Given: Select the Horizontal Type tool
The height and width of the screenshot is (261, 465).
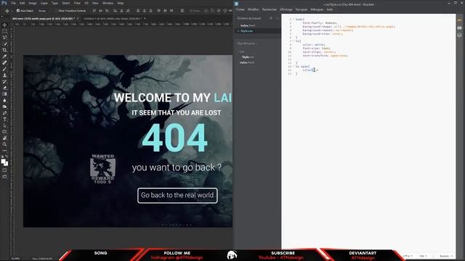Looking at the screenshot, I should (x=4, y=119).
